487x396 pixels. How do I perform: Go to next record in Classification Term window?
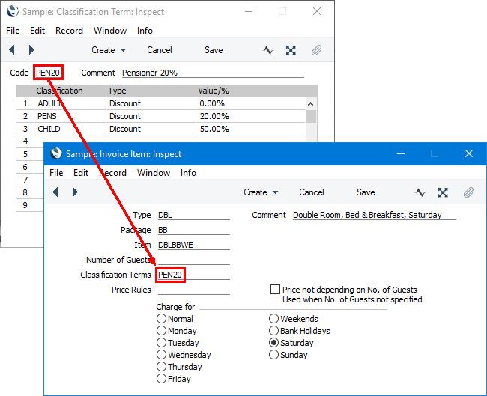click(x=31, y=49)
